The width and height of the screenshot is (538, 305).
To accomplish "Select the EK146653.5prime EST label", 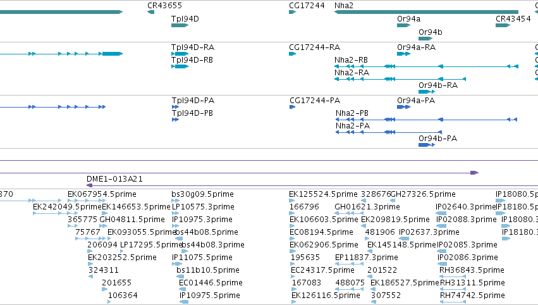I will point(136,207).
